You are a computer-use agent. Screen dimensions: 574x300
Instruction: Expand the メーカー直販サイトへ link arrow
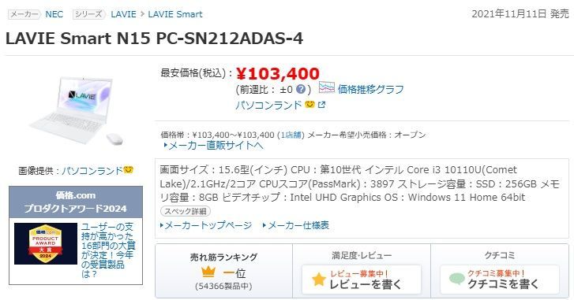coord(166,145)
